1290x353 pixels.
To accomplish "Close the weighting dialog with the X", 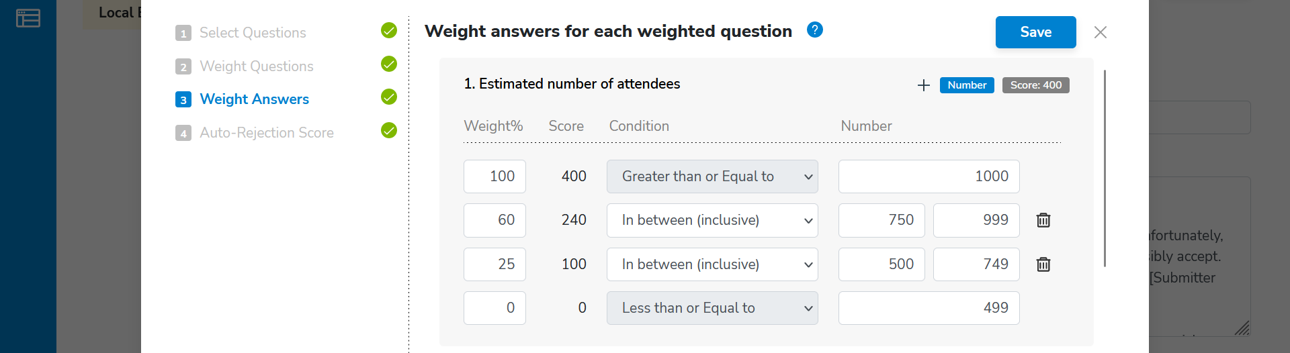I will (x=1101, y=32).
